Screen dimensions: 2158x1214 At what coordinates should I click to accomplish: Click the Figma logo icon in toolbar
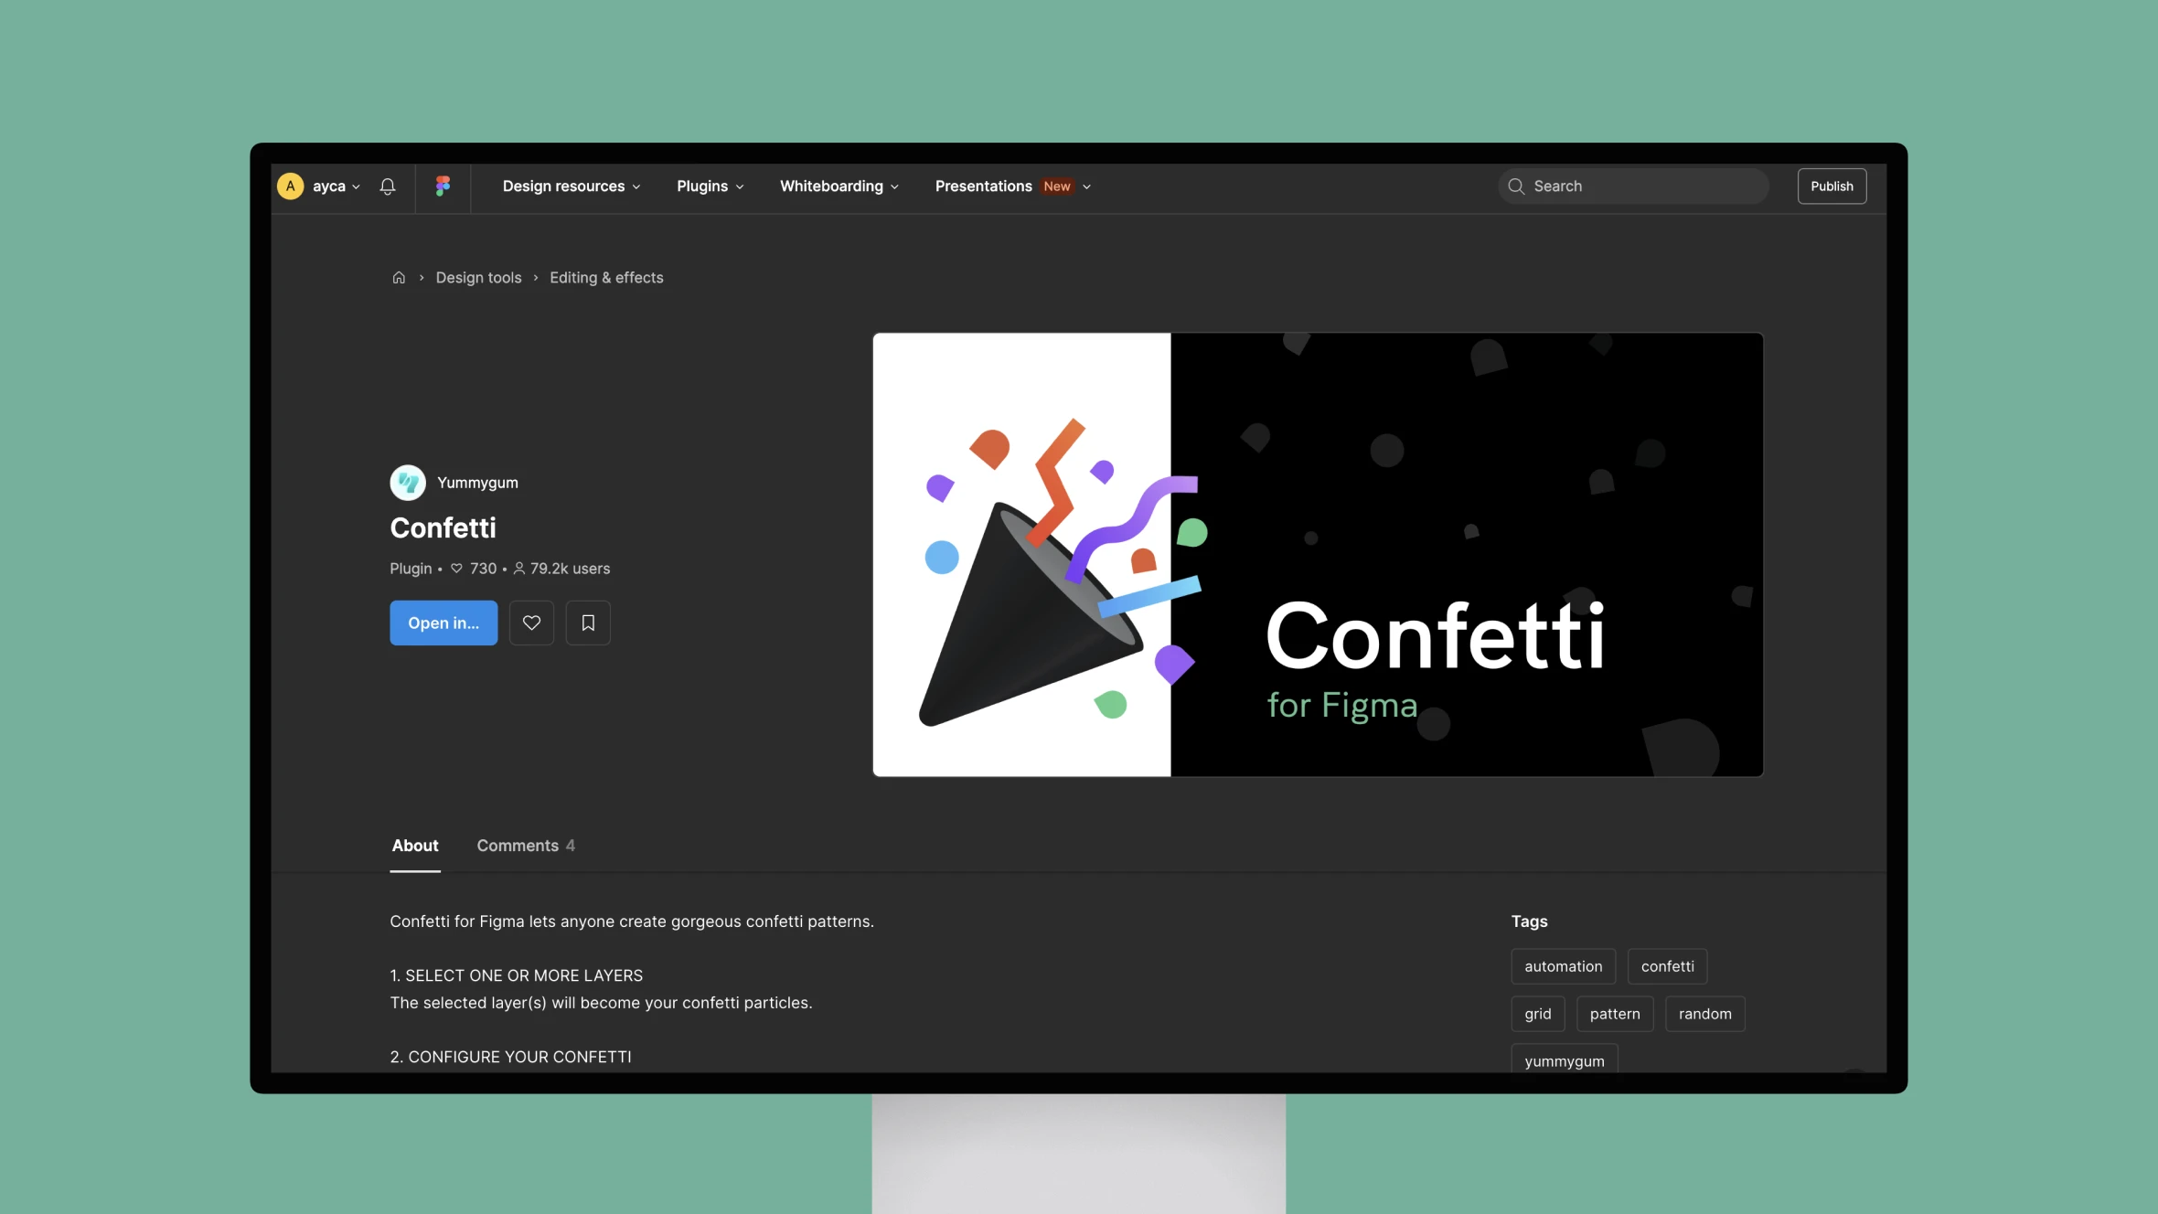tap(442, 186)
